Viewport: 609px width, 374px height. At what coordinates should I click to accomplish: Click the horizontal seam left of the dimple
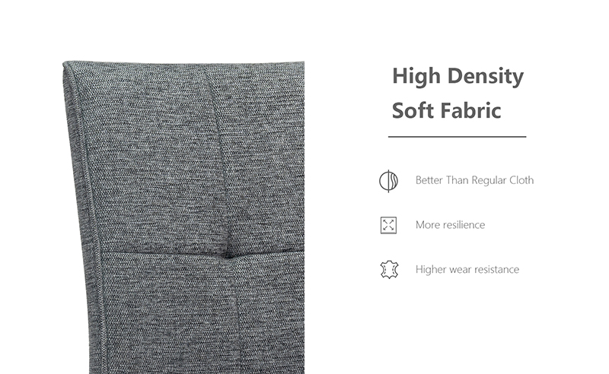(x=160, y=252)
